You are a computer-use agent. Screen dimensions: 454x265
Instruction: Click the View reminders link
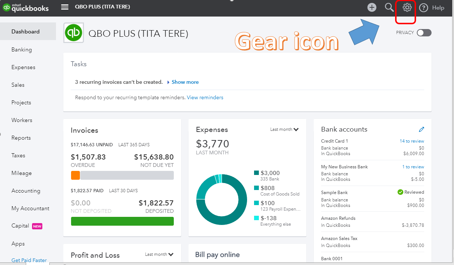pos(205,97)
